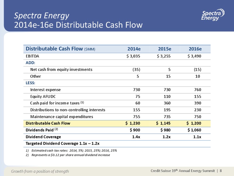Screen dimensions: 234x176
Task: Click the 'Interest expense' row label
Action: pos(45,90)
